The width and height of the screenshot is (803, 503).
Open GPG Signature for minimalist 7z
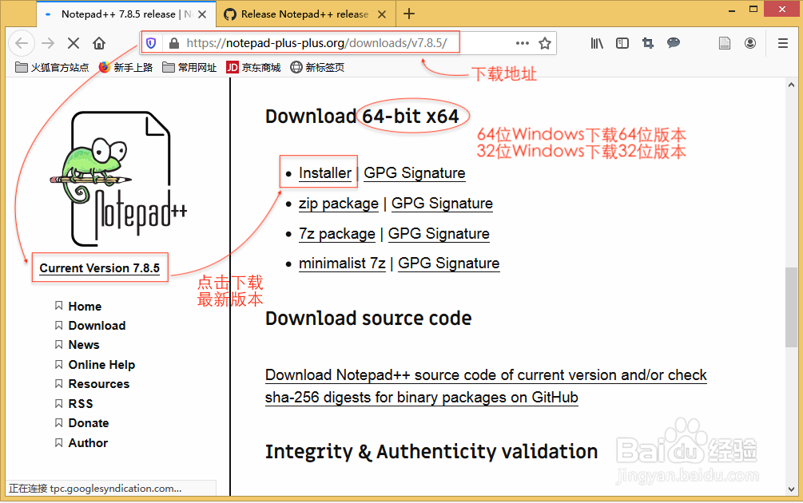(x=448, y=263)
